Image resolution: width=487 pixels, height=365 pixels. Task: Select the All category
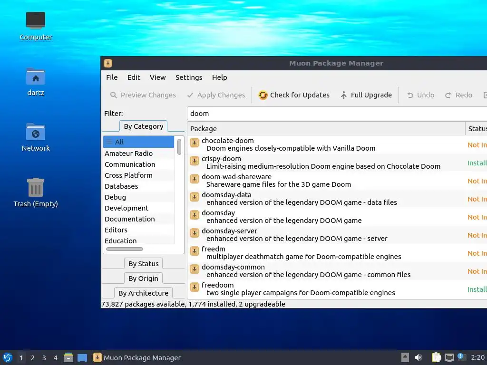coord(138,142)
